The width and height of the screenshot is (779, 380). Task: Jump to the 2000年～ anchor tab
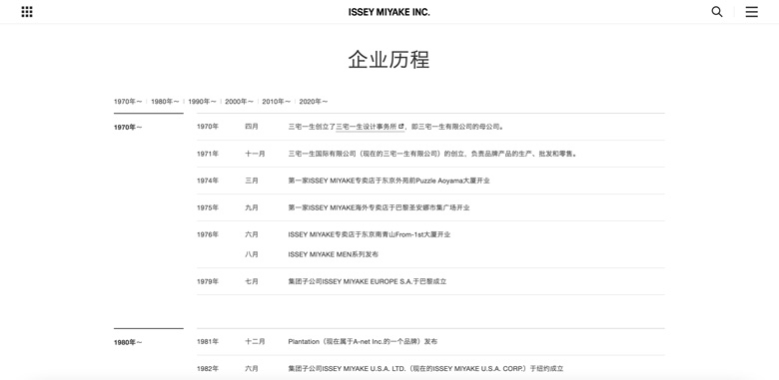(239, 102)
